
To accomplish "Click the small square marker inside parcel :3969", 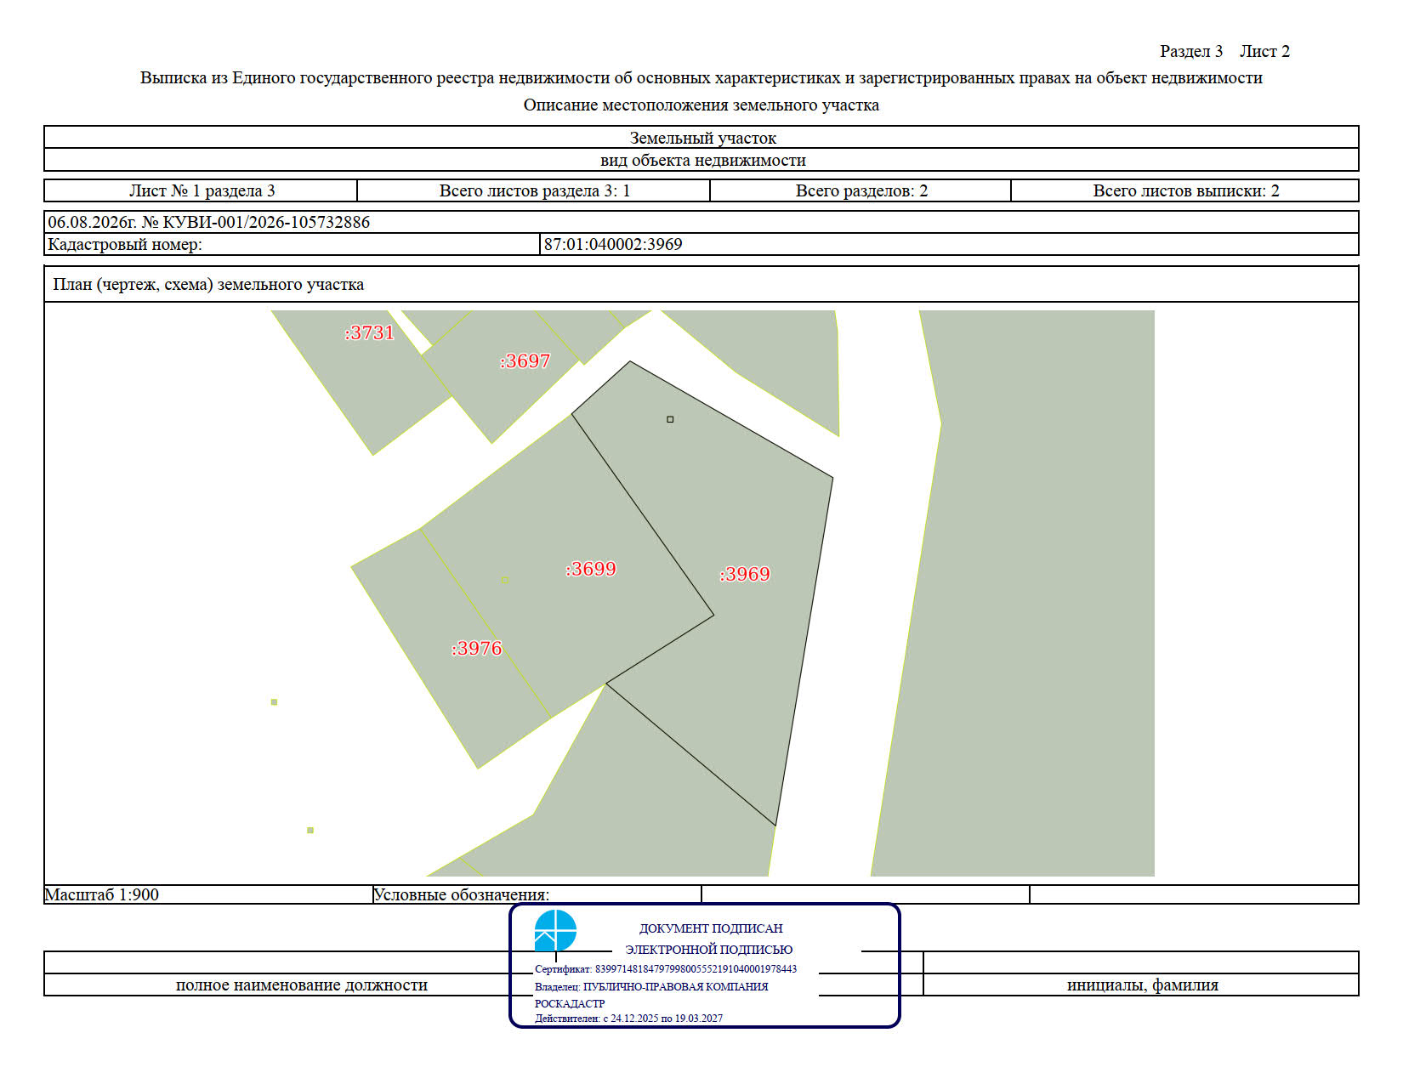I will [x=670, y=419].
